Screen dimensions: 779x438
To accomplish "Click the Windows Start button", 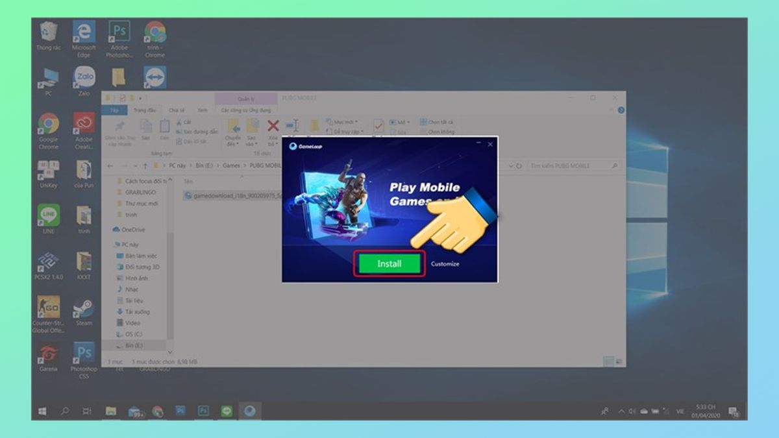I will pyautogui.click(x=43, y=411).
